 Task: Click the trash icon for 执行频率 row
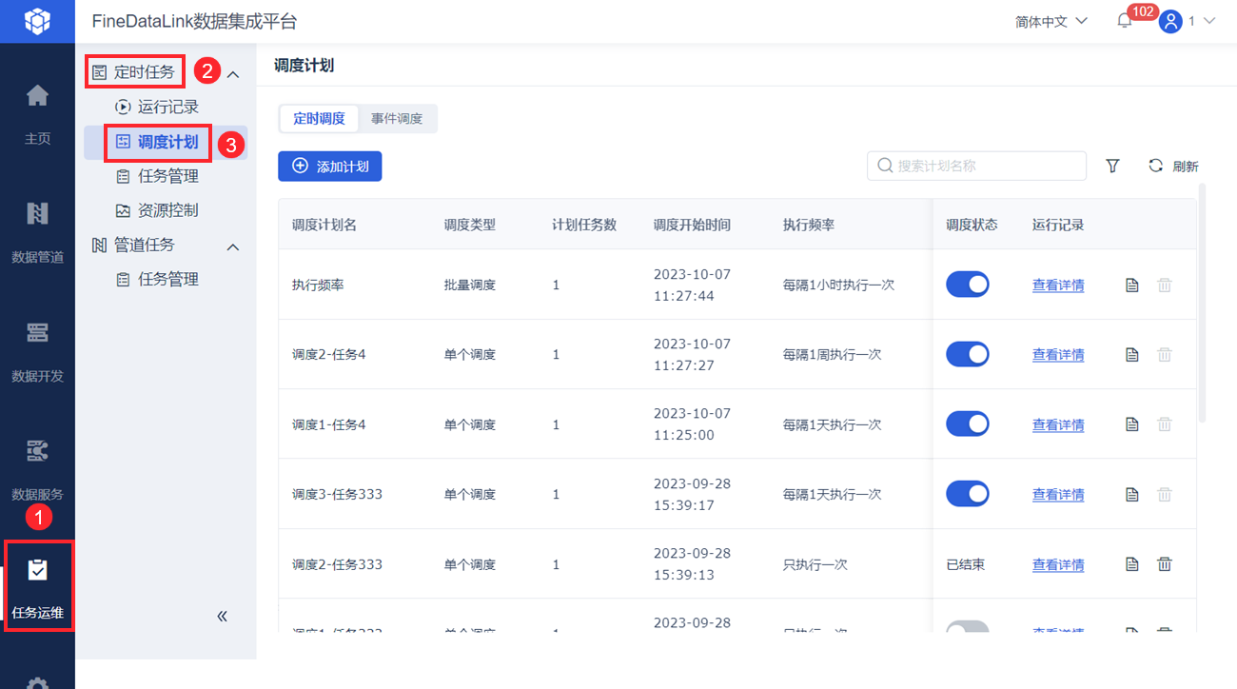pyautogui.click(x=1164, y=285)
